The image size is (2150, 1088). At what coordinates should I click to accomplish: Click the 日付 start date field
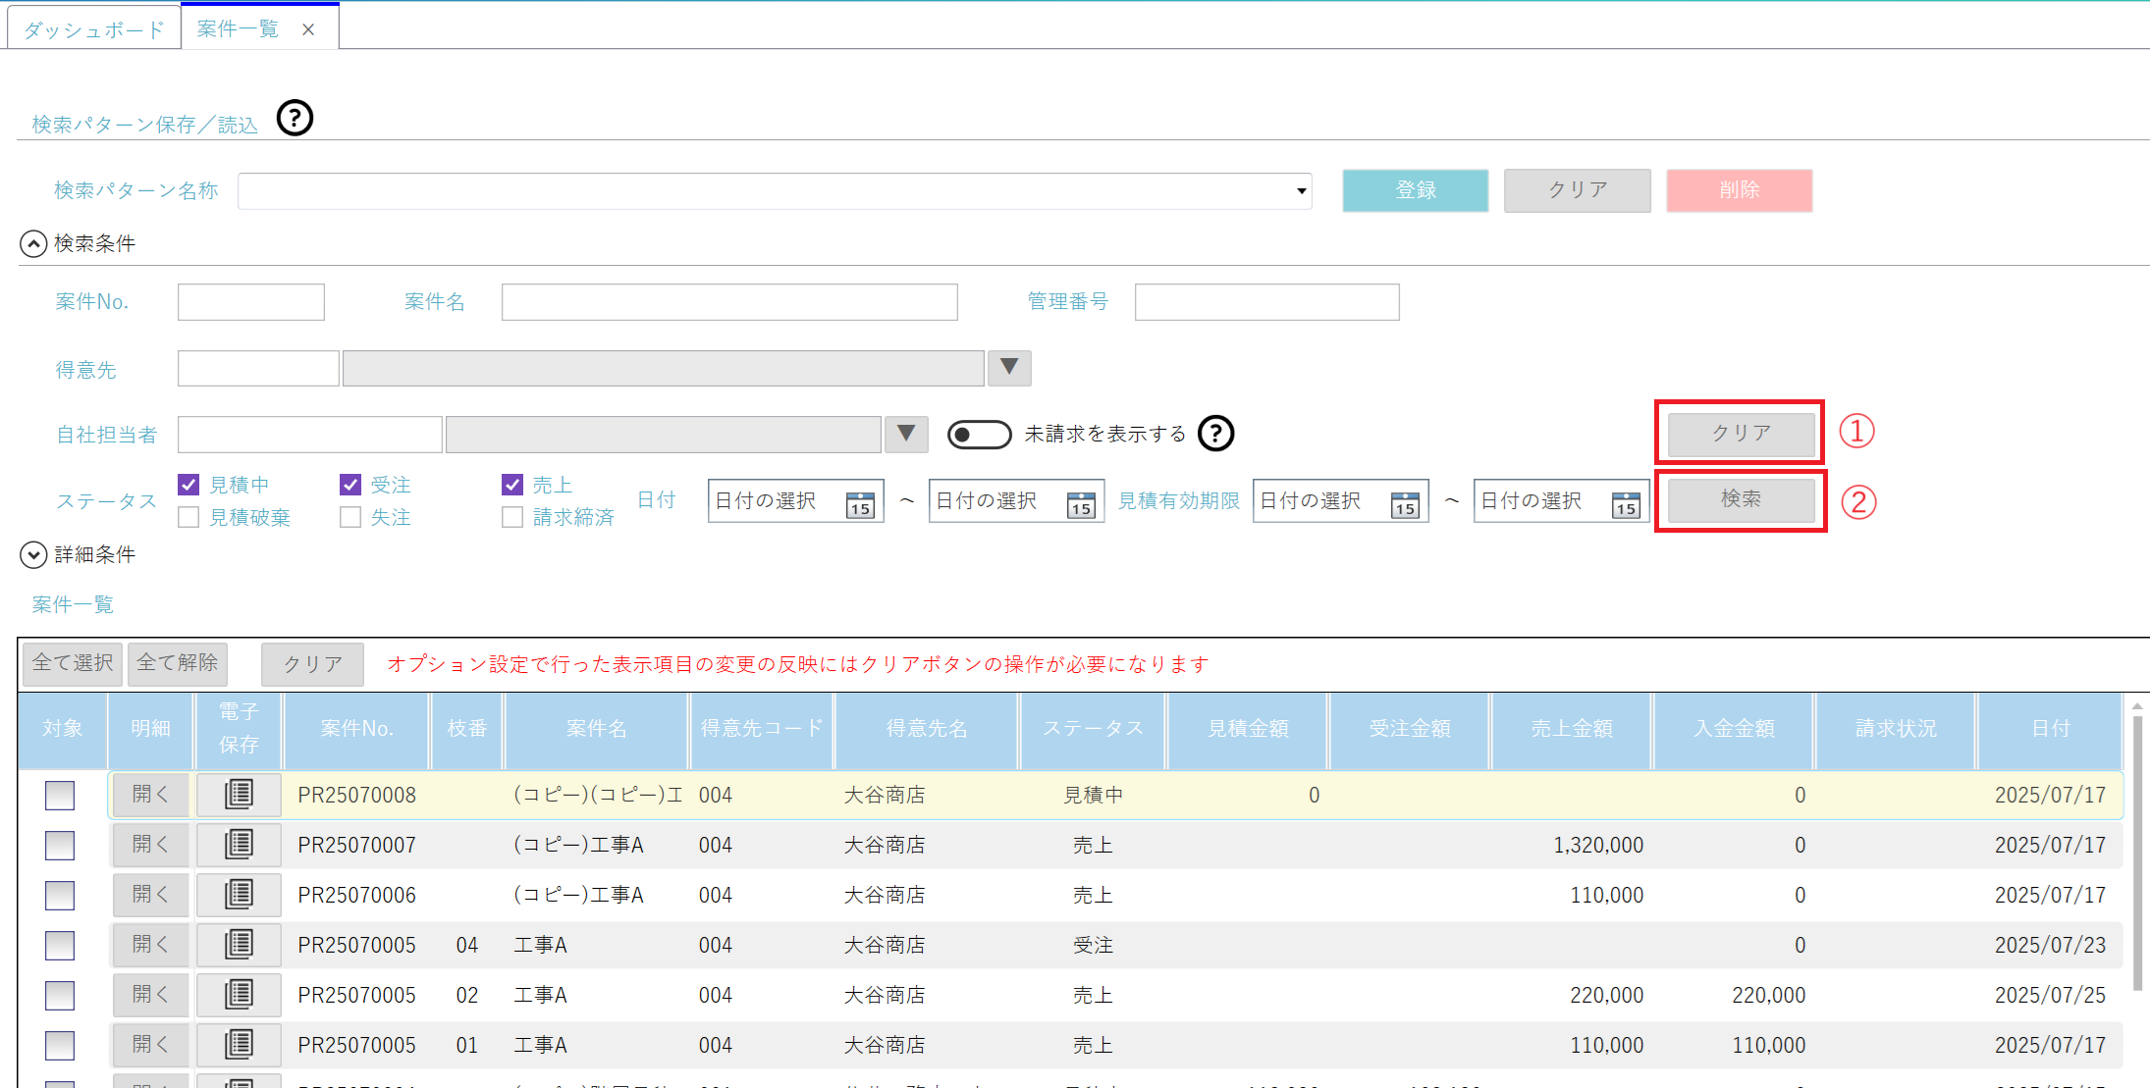(x=796, y=500)
